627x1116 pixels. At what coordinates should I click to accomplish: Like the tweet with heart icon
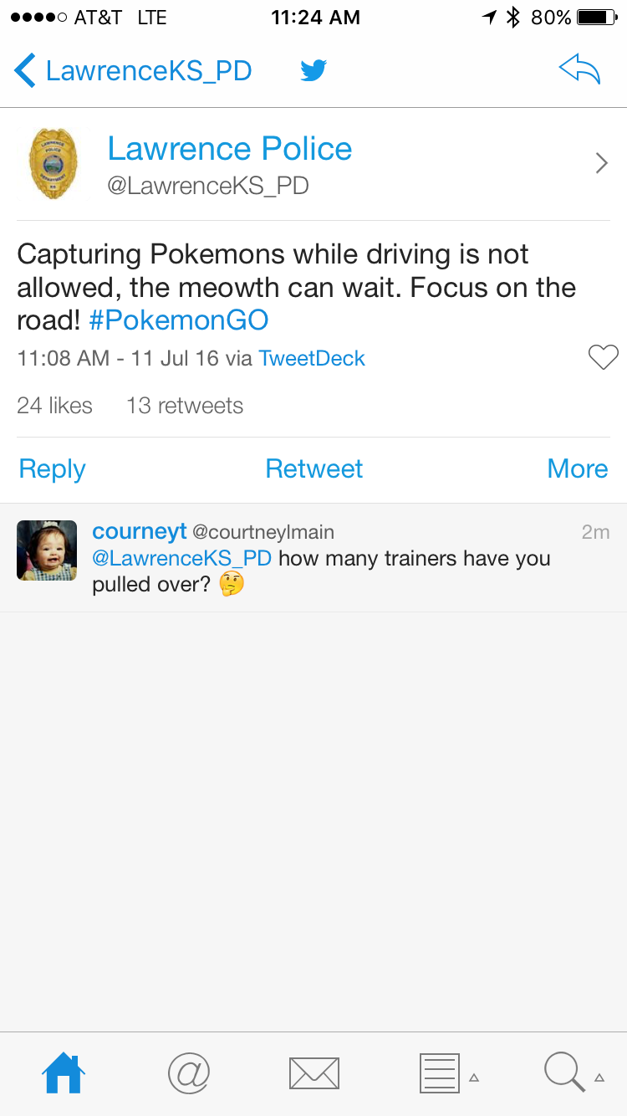click(603, 358)
